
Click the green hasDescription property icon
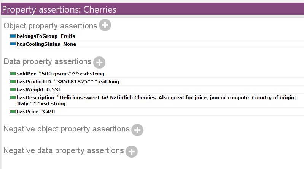pos(13,97)
